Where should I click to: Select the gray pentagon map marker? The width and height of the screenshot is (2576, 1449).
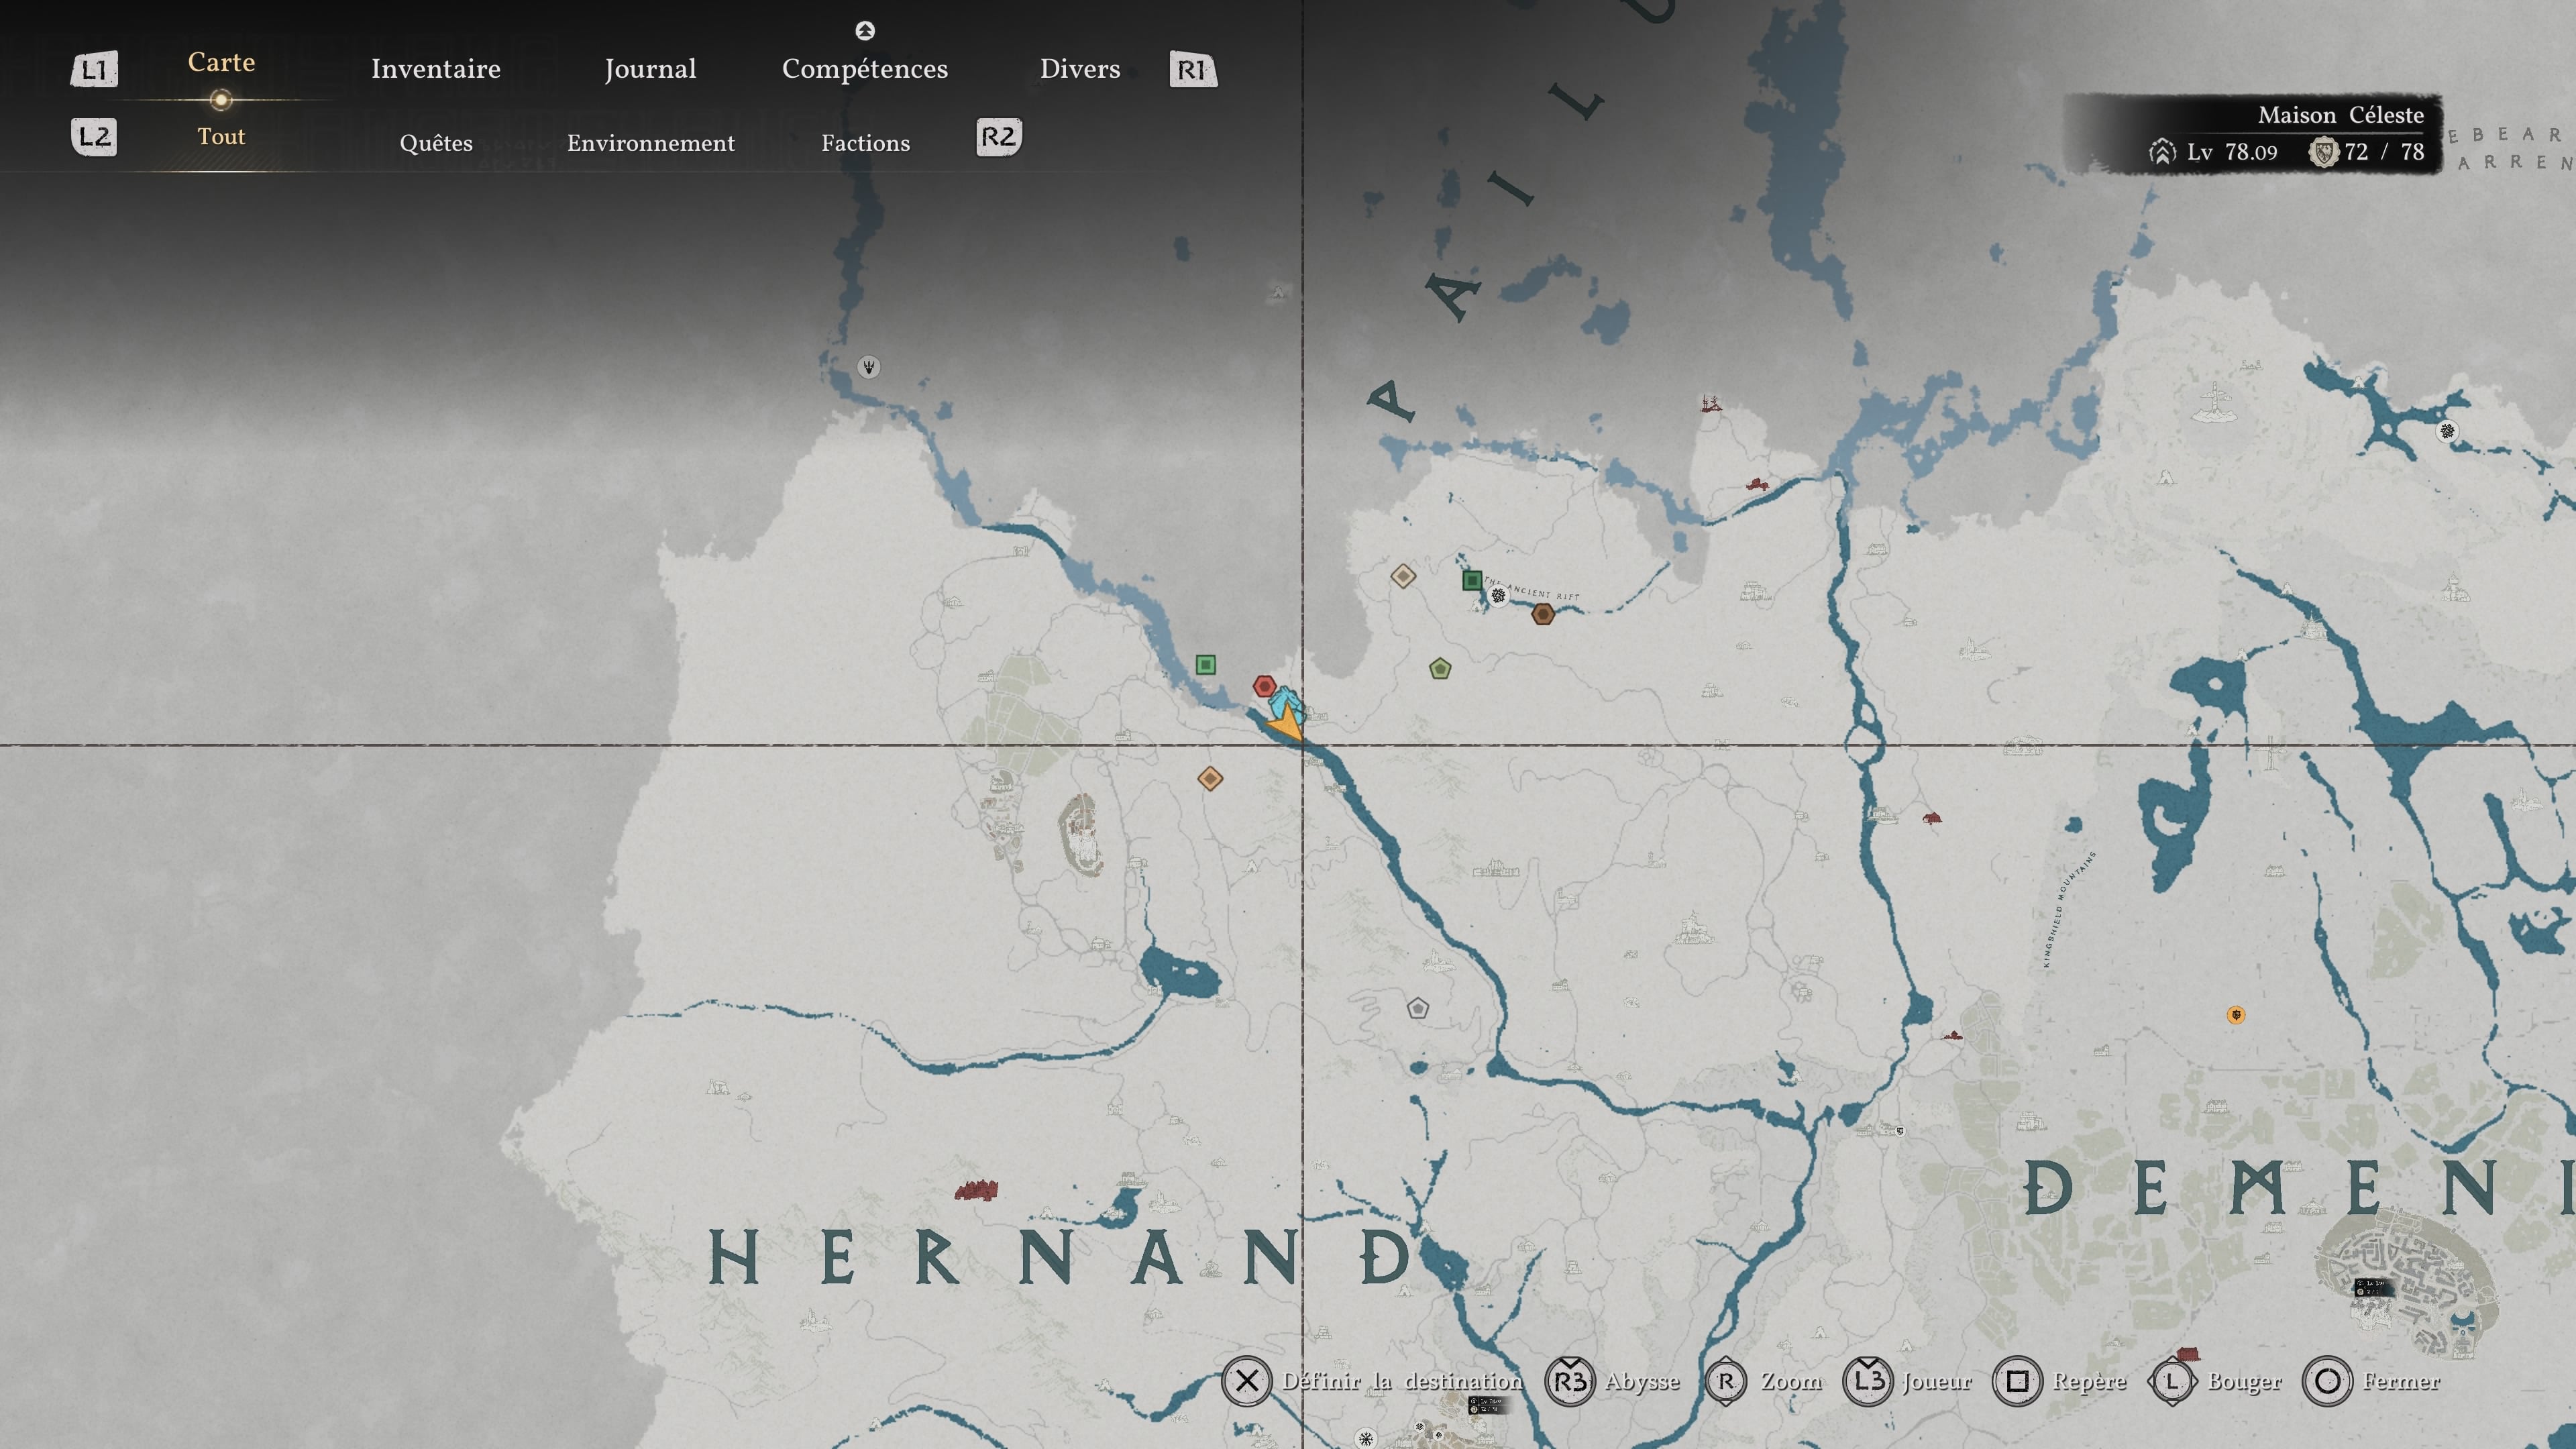[x=1418, y=1008]
